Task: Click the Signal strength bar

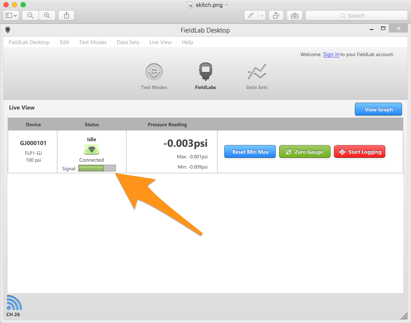Action: (x=97, y=168)
